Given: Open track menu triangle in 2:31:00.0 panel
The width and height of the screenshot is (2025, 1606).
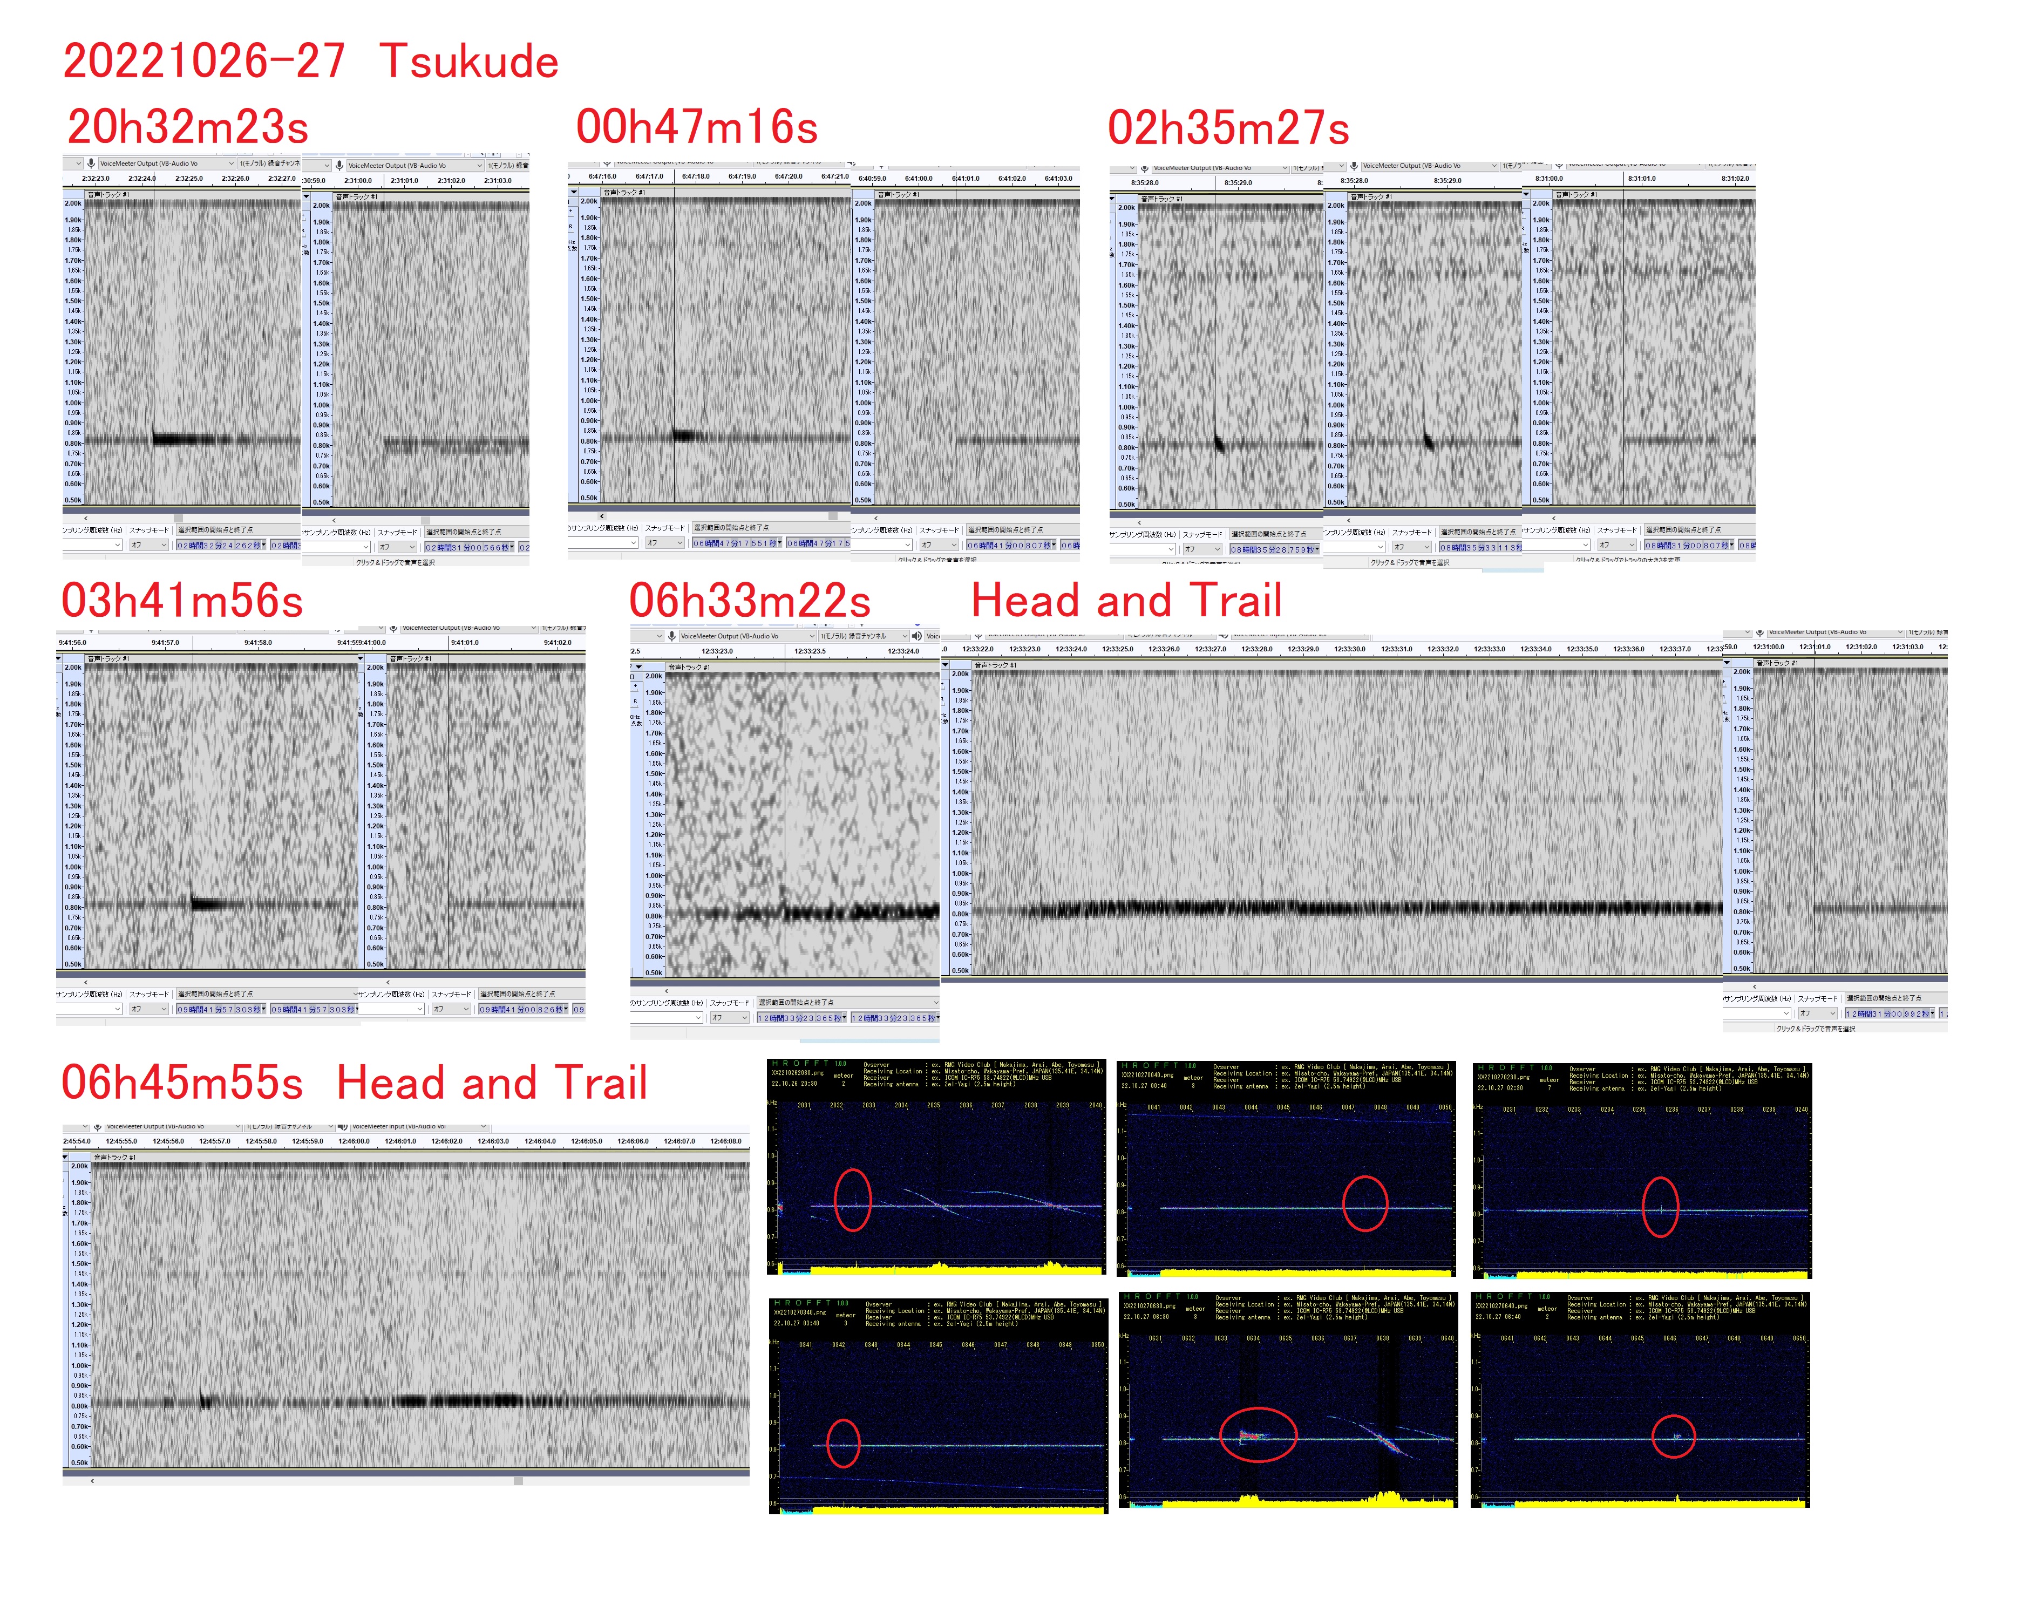Looking at the screenshot, I should pyautogui.click(x=306, y=197).
